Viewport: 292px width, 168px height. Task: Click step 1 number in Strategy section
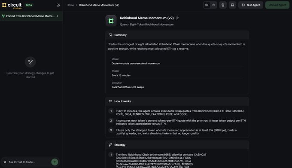coord(111,155)
